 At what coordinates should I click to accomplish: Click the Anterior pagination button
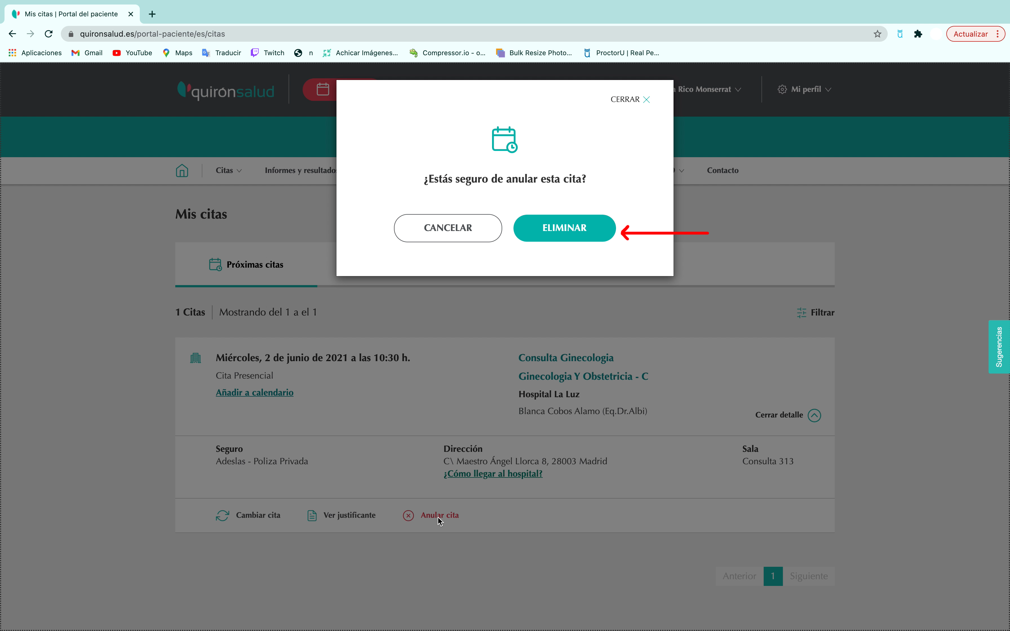click(x=739, y=576)
